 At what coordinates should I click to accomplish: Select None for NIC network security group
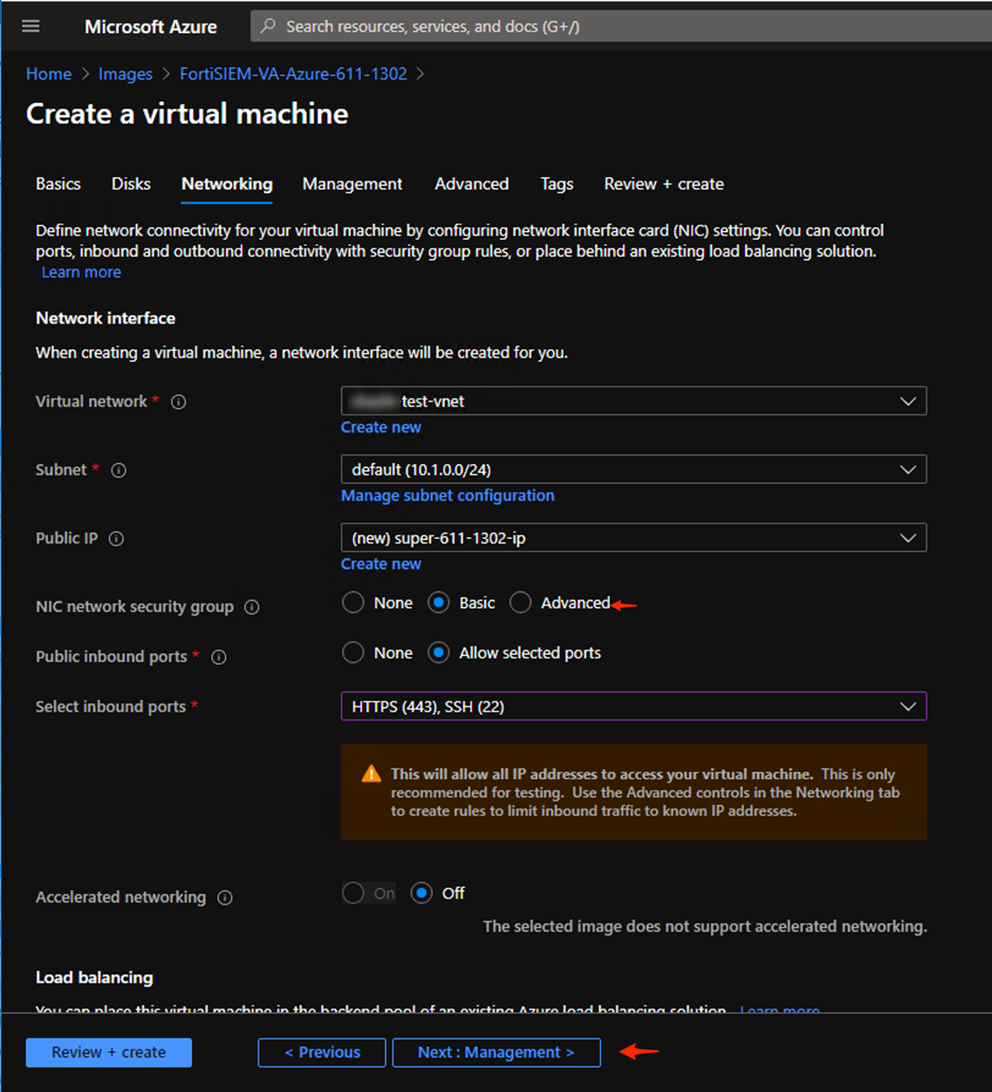tap(353, 603)
